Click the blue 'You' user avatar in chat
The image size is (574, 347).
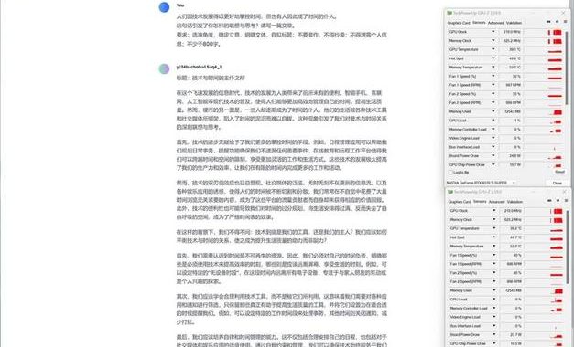pos(164,7)
